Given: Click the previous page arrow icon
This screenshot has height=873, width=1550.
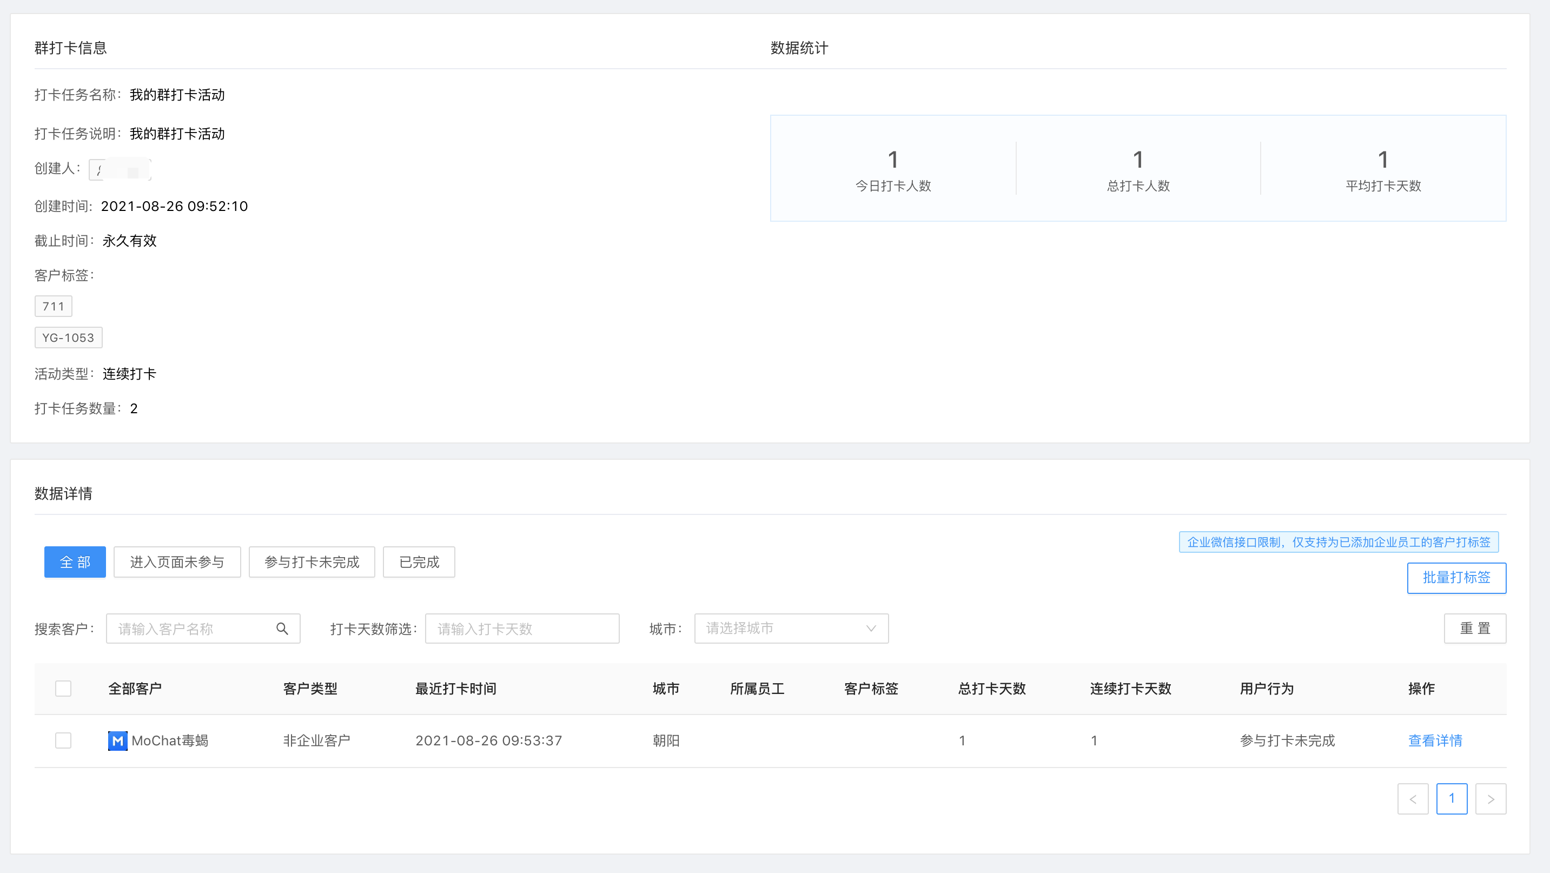Looking at the screenshot, I should pyautogui.click(x=1412, y=799).
